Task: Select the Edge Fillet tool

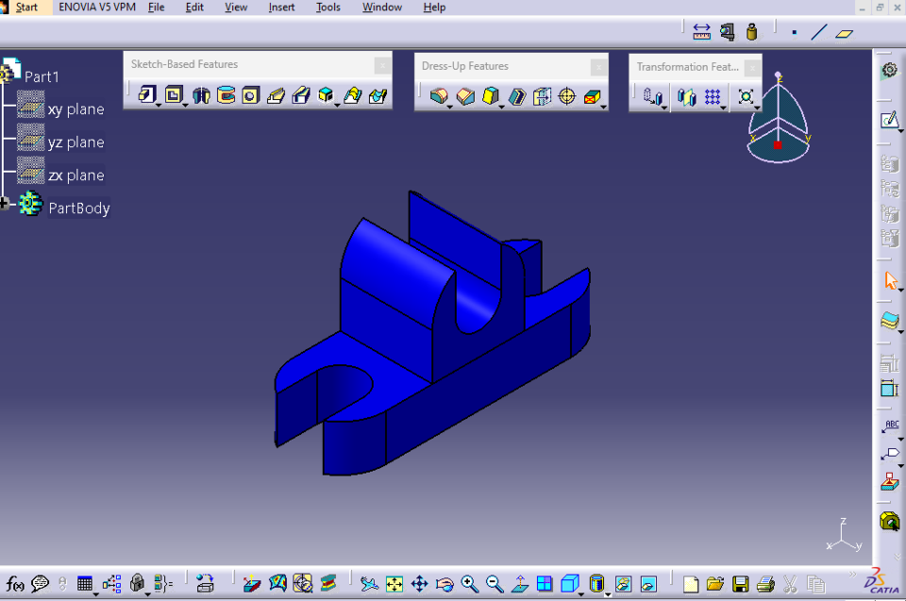Action: tap(439, 96)
